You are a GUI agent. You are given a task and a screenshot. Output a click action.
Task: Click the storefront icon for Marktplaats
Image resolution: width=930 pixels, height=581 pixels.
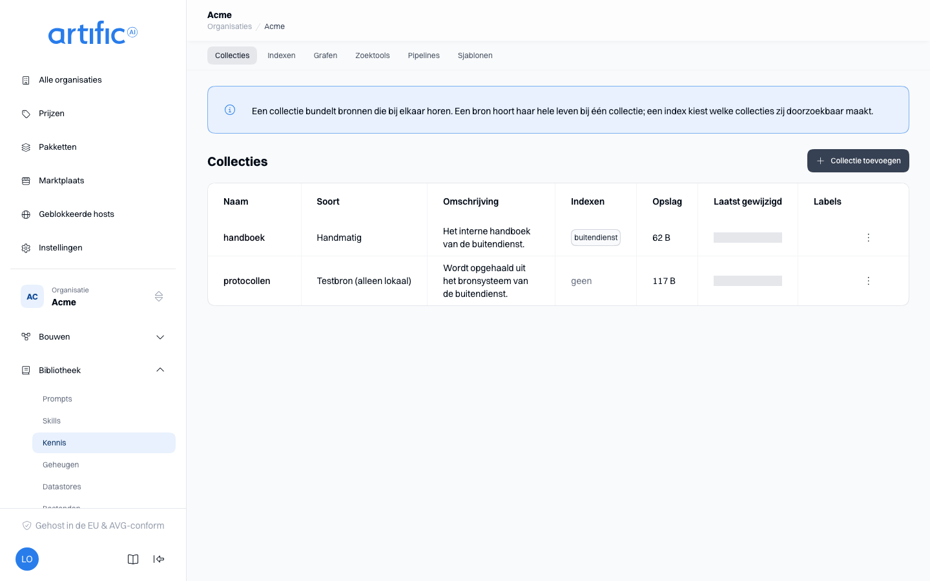pyautogui.click(x=26, y=181)
